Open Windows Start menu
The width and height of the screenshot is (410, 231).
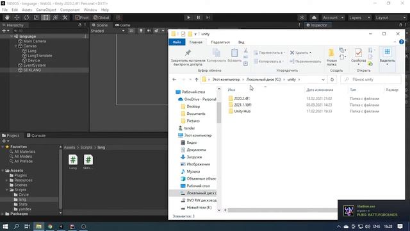pos(5,227)
